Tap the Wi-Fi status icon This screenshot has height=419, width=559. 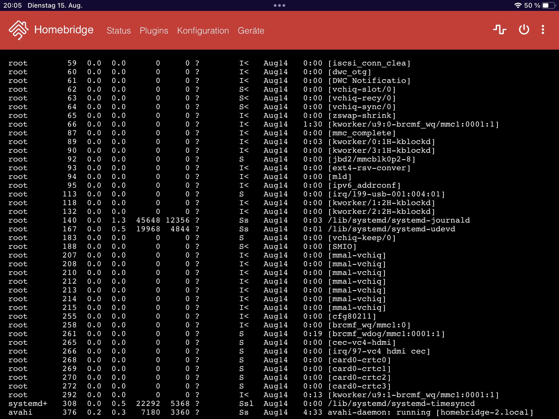518,5
